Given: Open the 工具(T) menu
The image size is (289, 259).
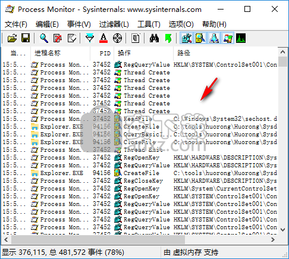Looking at the screenshot, I should [x=149, y=24].
